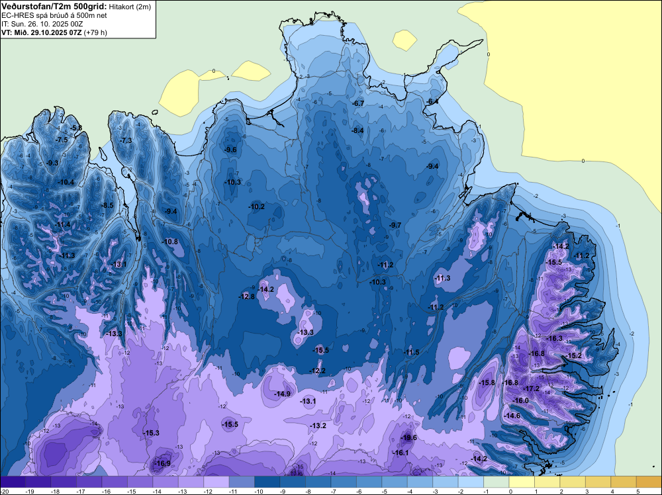Screen dimensions: 662x495
Task: Click the -15.2 temperature value
Action: 574,356
